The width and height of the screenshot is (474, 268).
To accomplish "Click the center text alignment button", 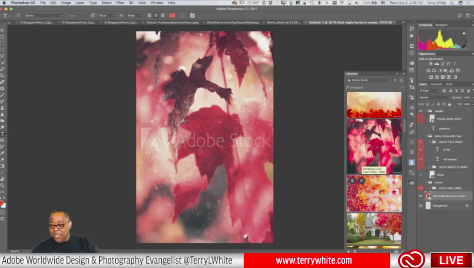I will 156,15.
